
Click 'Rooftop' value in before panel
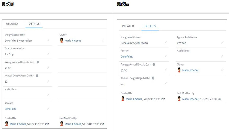coord(9,54)
